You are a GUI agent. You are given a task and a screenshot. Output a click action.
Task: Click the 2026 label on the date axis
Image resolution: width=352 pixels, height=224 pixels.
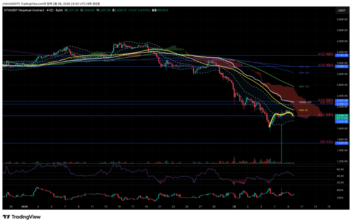24,207
